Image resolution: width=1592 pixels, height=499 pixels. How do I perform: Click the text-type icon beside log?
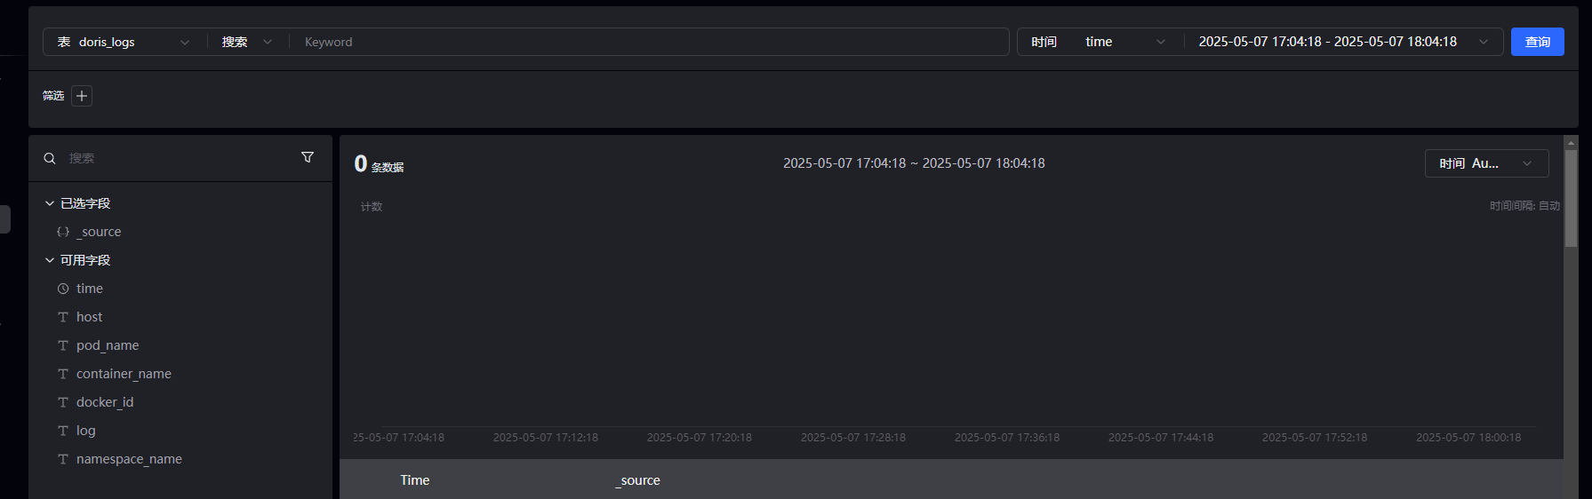click(x=63, y=431)
